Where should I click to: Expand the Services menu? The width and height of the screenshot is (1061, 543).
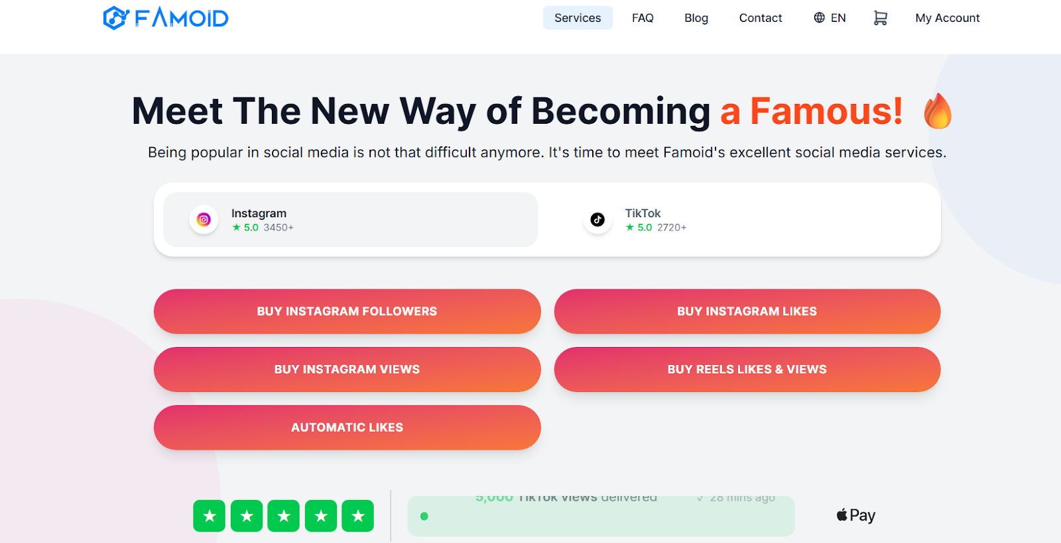578,18
